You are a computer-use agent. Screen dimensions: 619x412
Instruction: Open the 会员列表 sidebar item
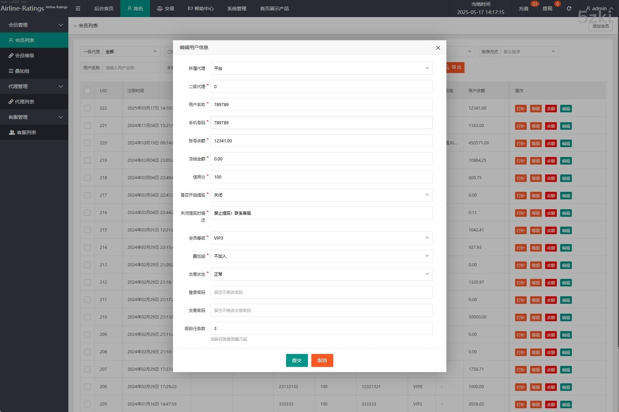pos(34,40)
